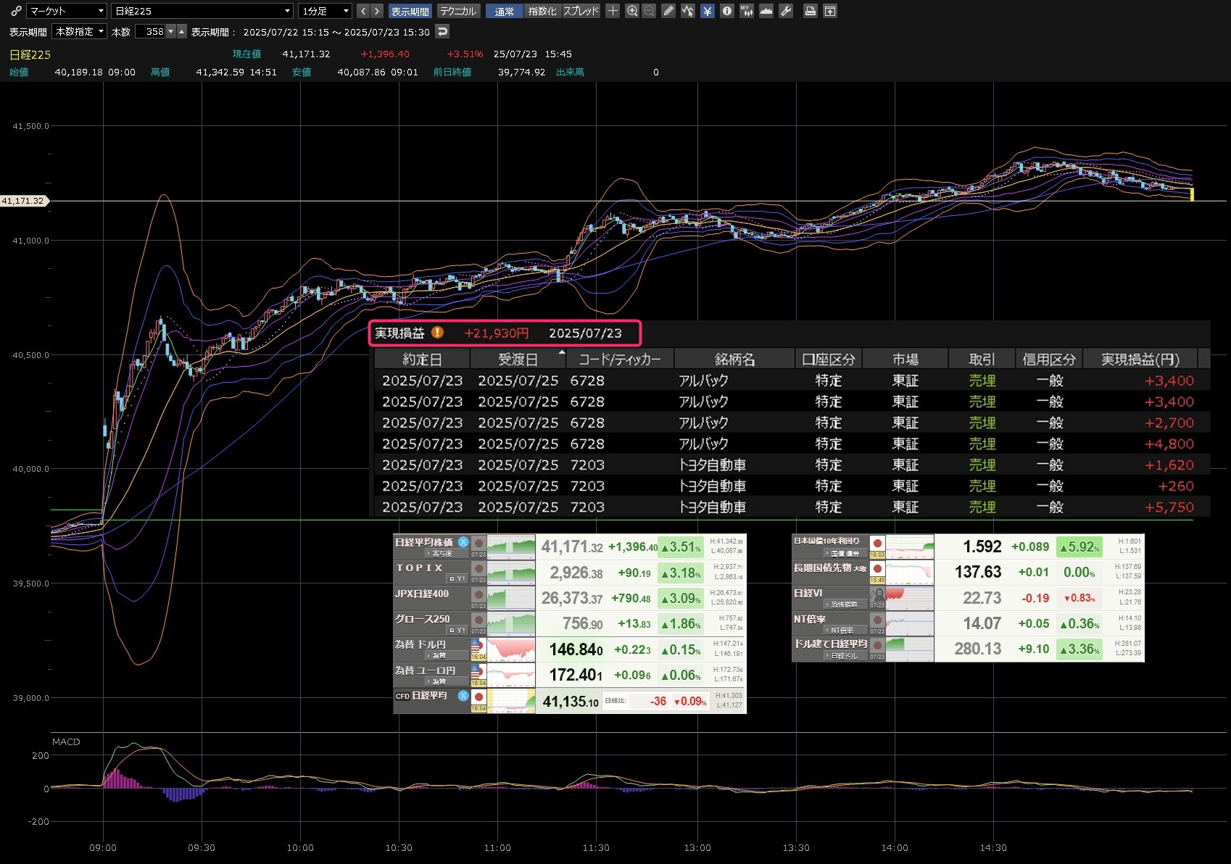Open the 日経225 symbol dropdown

click(x=202, y=11)
